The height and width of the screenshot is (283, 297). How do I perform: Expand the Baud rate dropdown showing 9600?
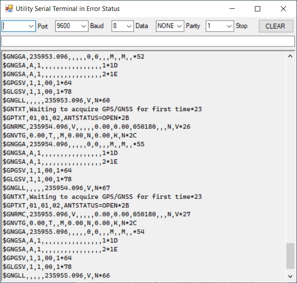84,26
